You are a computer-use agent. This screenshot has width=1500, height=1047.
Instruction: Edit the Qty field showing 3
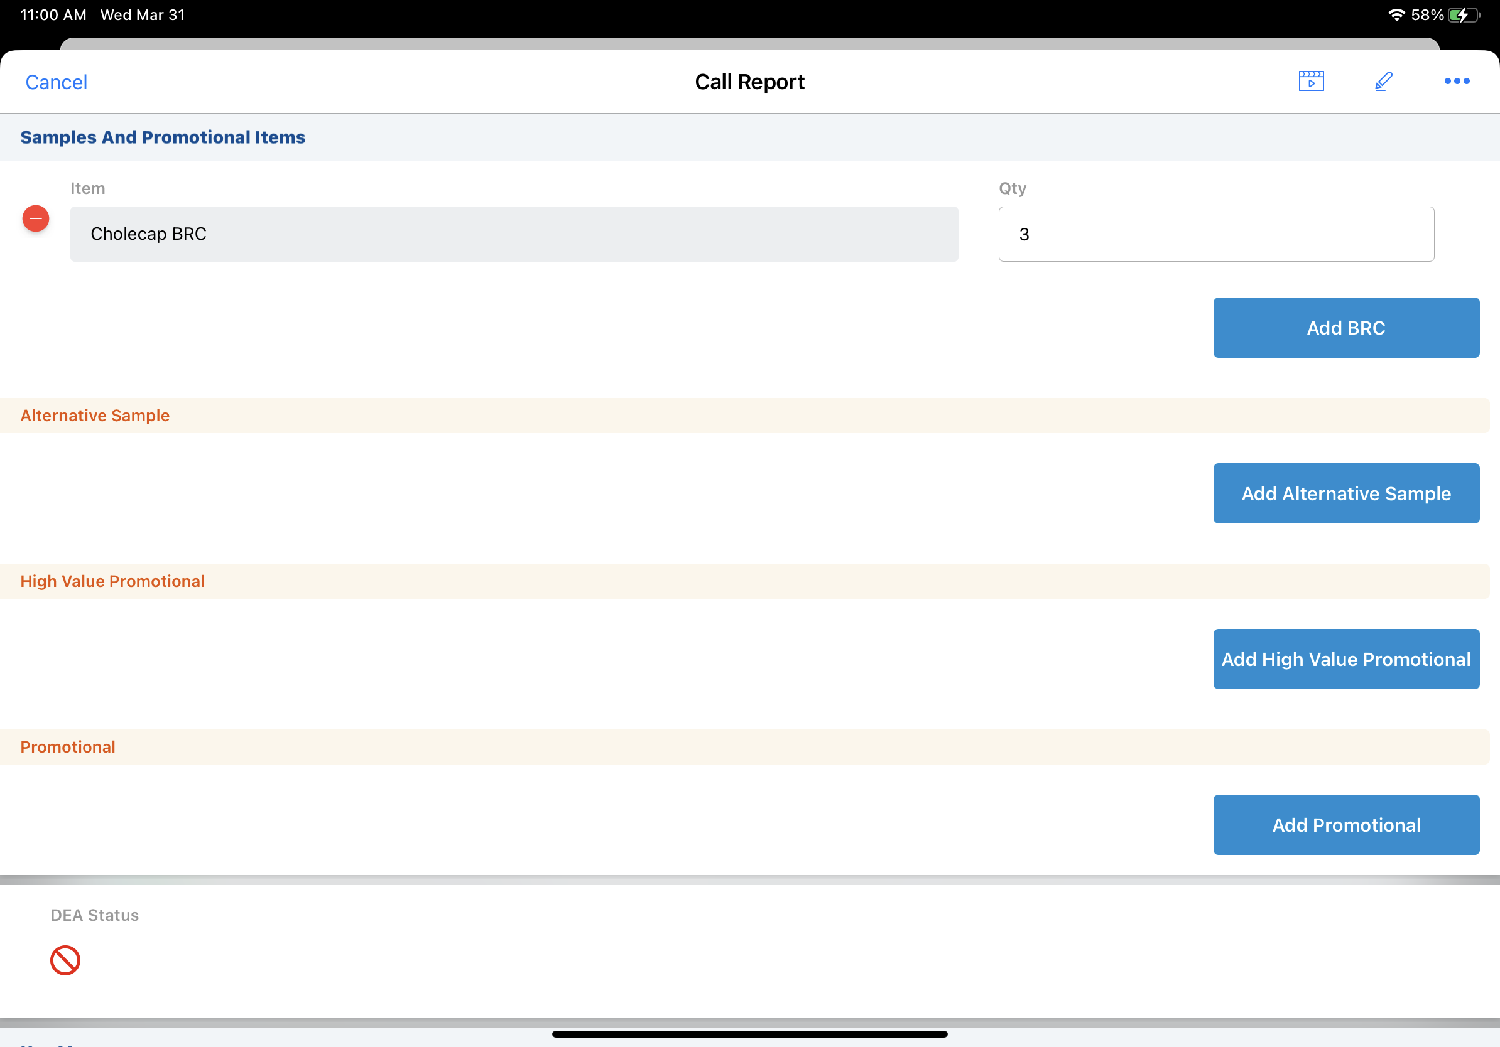tap(1216, 234)
